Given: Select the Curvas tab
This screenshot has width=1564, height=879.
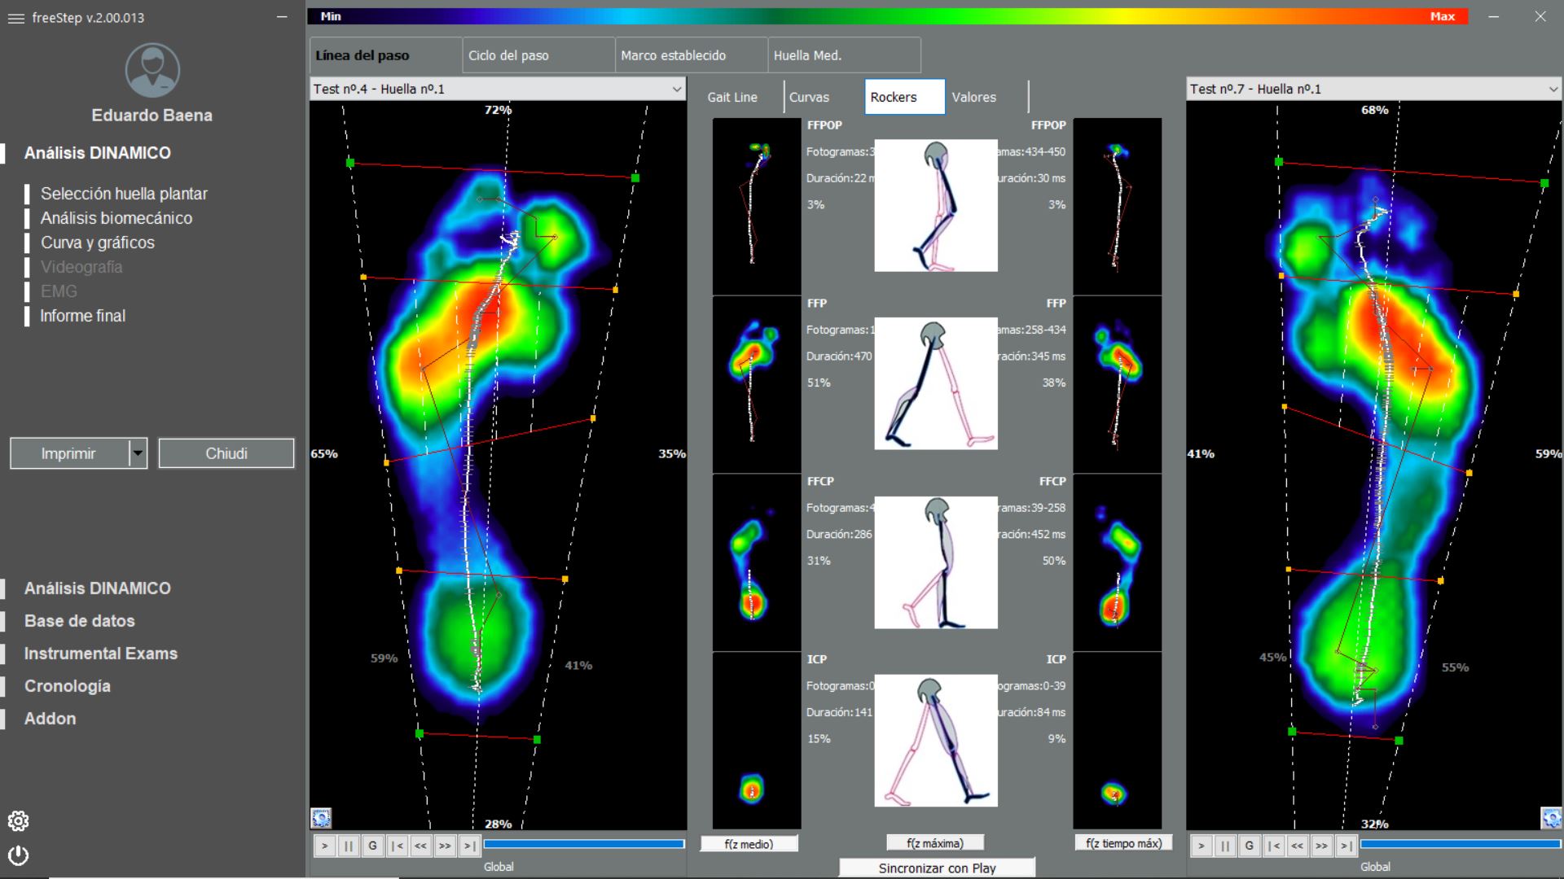Looking at the screenshot, I should tap(809, 97).
